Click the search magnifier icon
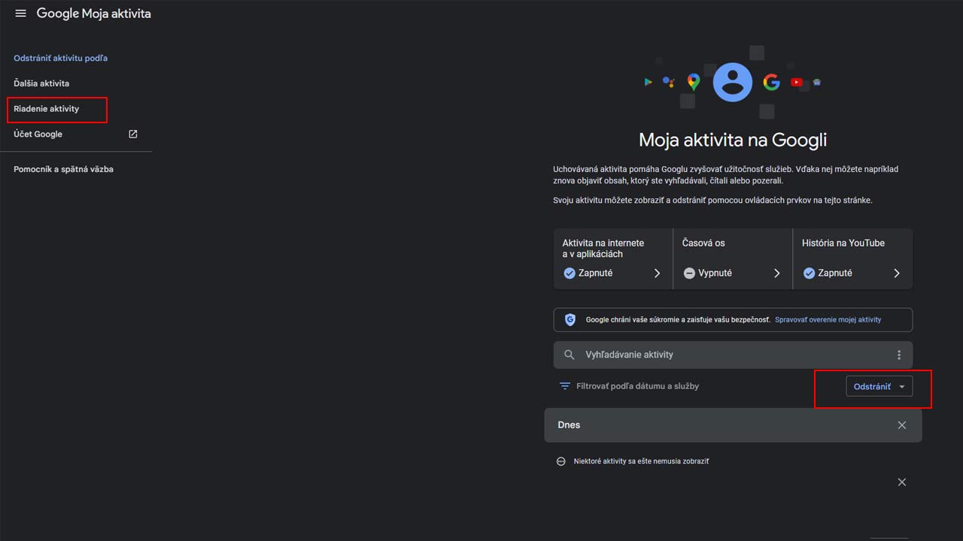The height and width of the screenshot is (541, 963). point(570,355)
